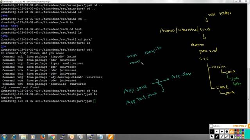Open Epic Pen orange taskbar icon
Screen dimensions: 250x140
click(x=111, y=137)
